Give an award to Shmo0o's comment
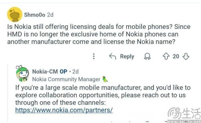This screenshot has width=201, height=123. coord(147,56)
